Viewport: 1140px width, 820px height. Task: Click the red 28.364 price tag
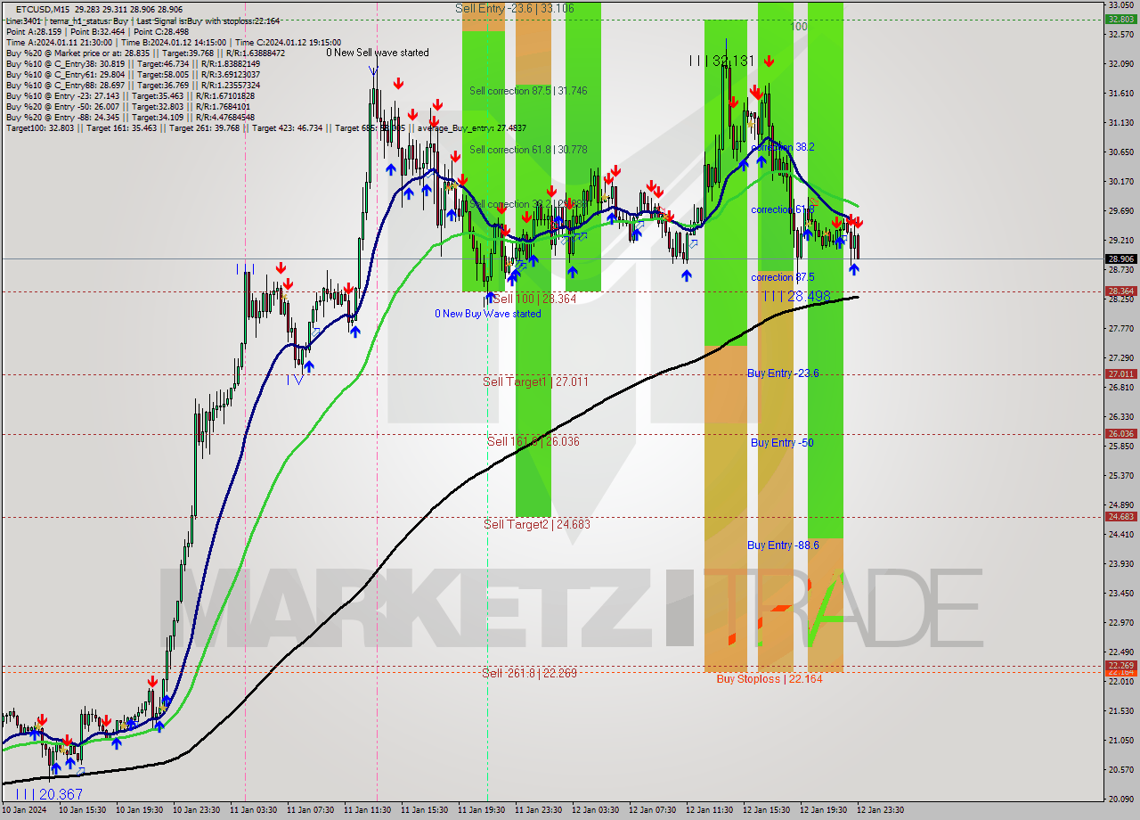(1120, 291)
